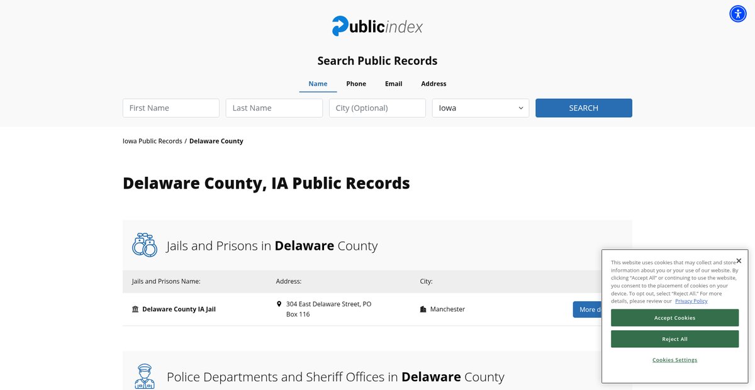
Task: Close the cookie notice
Action: [x=739, y=260]
